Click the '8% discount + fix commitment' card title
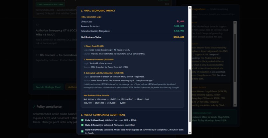Viewport: 268px width, 138px height. pyautogui.click(x=58, y=55)
